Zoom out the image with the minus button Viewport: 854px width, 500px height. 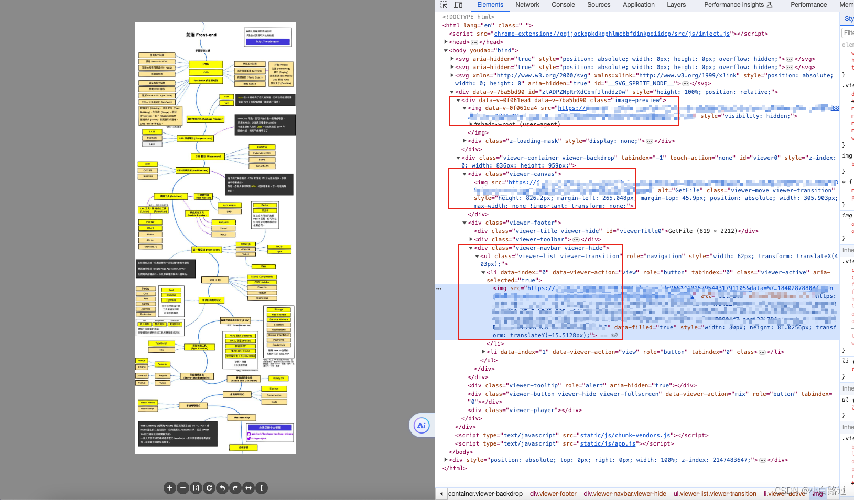pyautogui.click(x=183, y=488)
